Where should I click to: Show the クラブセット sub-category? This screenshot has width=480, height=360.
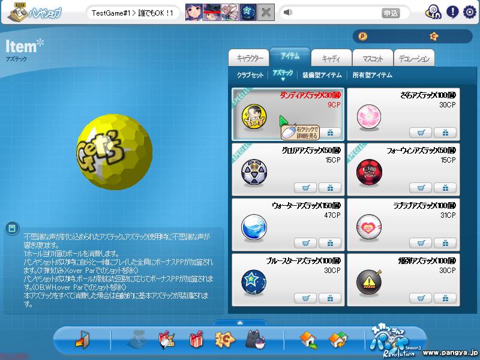[250, 75]
